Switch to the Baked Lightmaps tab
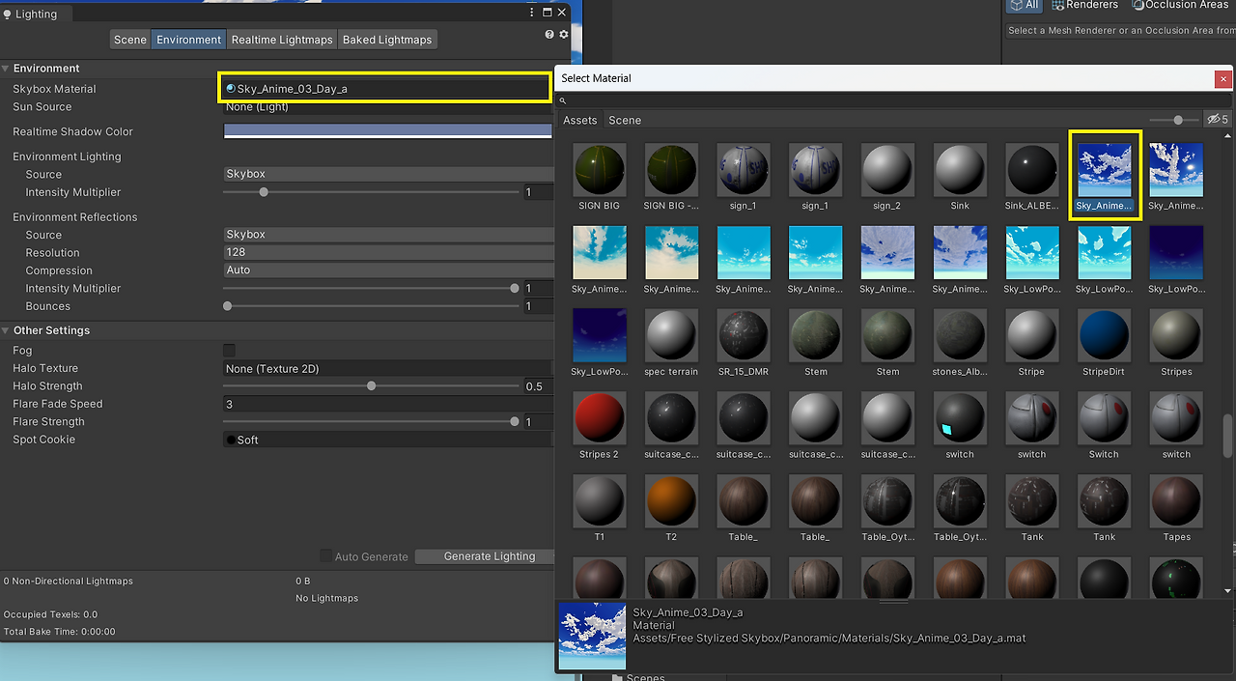The width and height of the screenshot is (1236, 681). point(387,40)
